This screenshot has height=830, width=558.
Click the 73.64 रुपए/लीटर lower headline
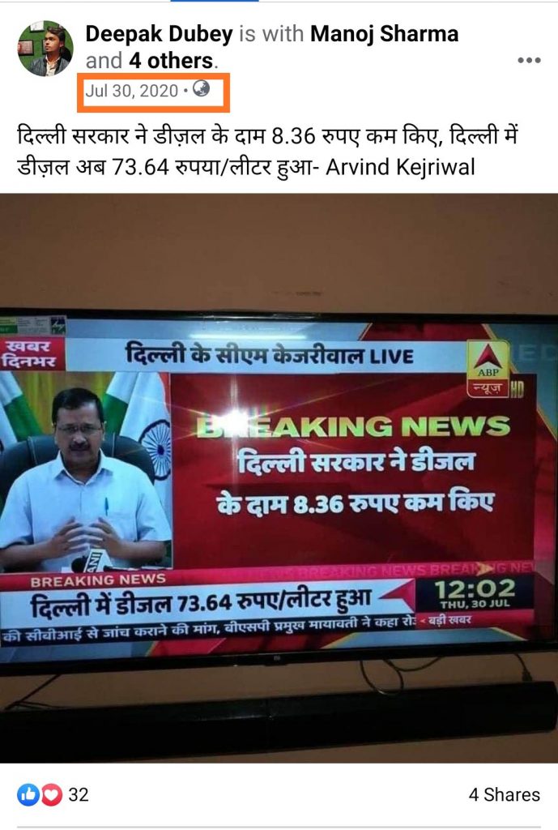[x=201, y=604]
